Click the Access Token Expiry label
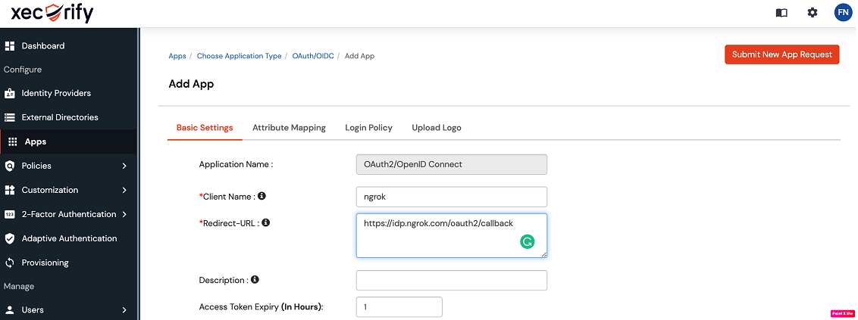 [x=261, y=307]
